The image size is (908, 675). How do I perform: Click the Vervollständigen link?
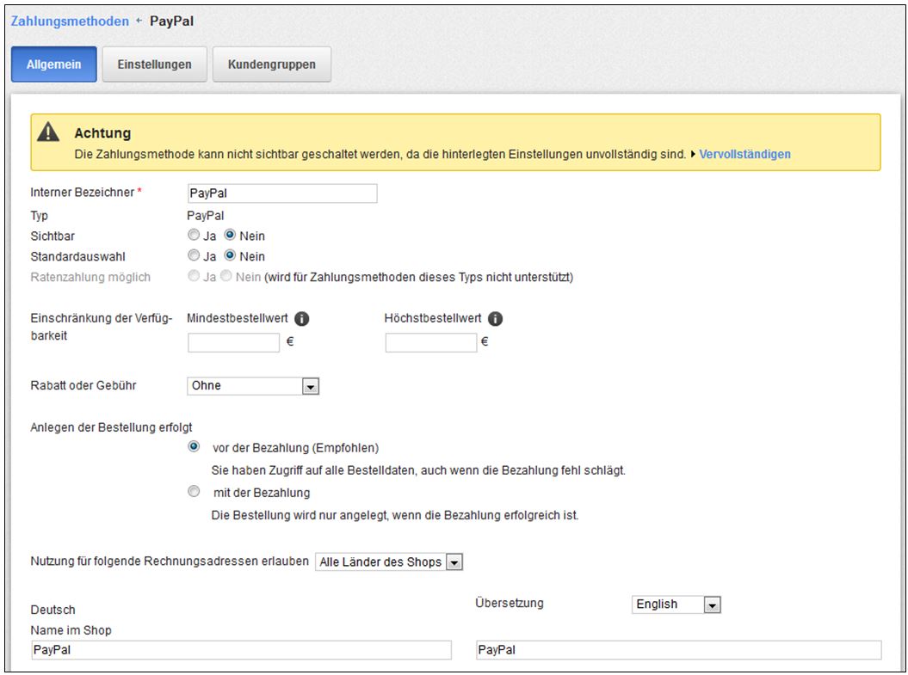coord(744,155)
